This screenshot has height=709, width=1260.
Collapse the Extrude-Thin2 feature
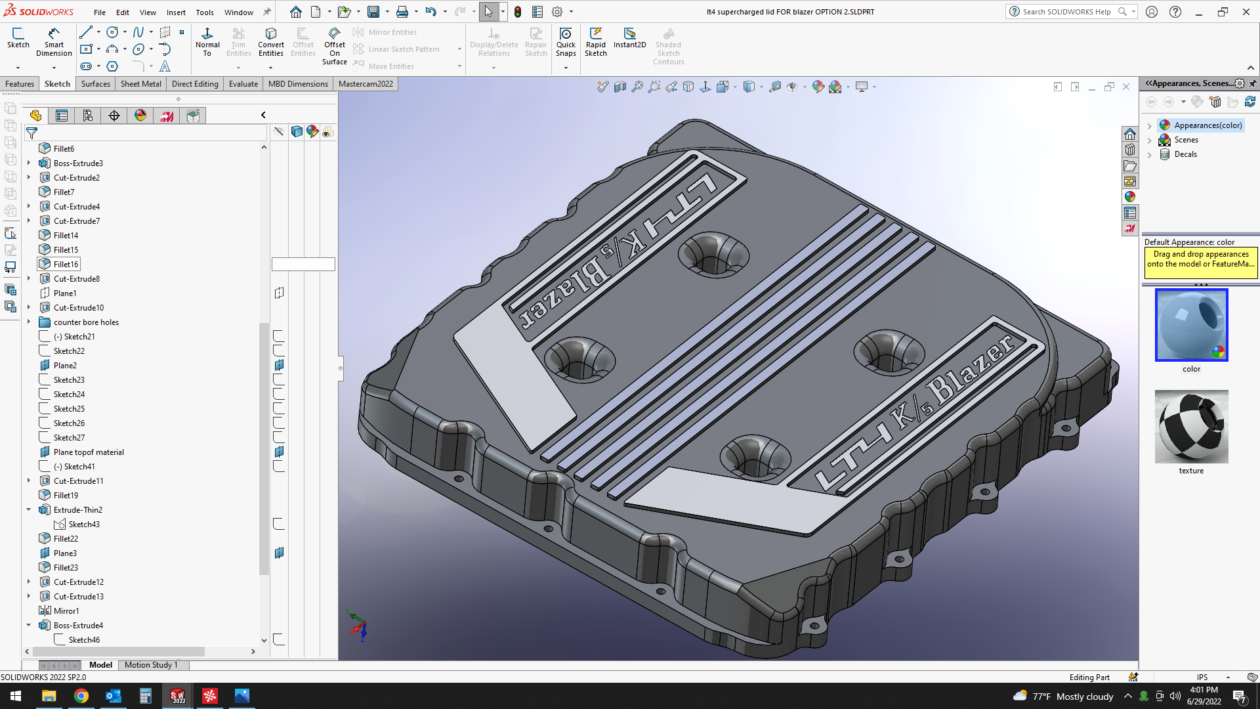(29, 509)
